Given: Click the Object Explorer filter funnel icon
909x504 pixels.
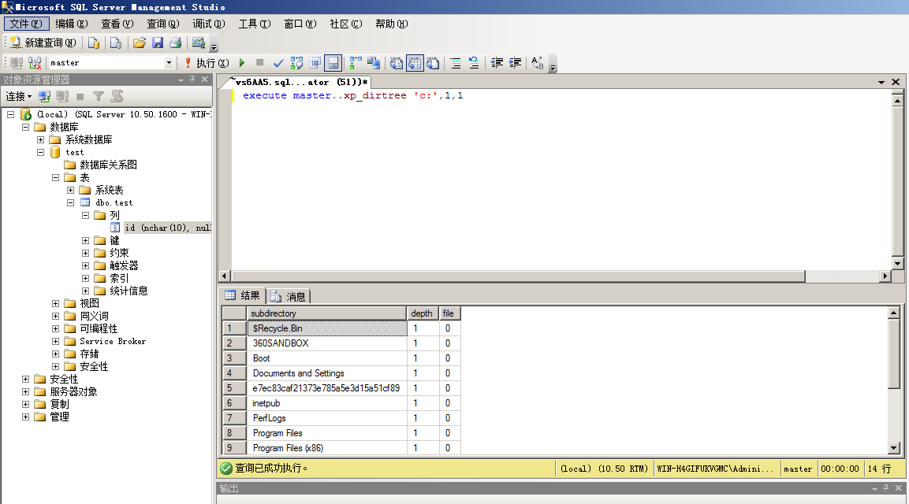Looking at the screenshot, I should (x=99, y=96).
